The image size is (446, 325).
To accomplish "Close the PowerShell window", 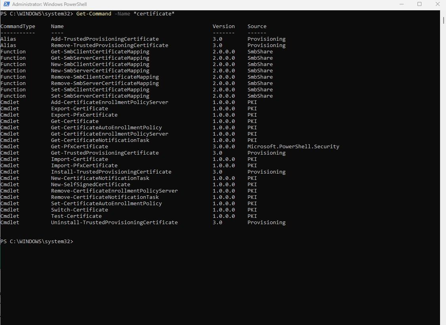I will 437,4.
